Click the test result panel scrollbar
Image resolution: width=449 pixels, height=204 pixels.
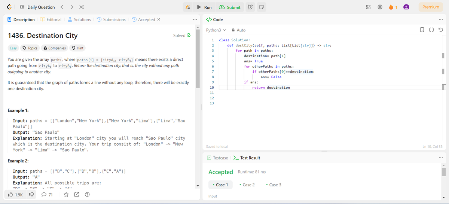click(444, 171)
